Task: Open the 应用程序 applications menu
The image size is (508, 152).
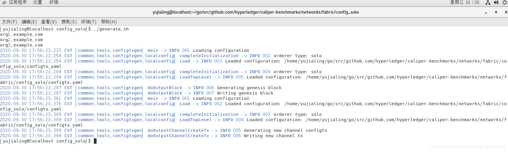Action: 18,2
